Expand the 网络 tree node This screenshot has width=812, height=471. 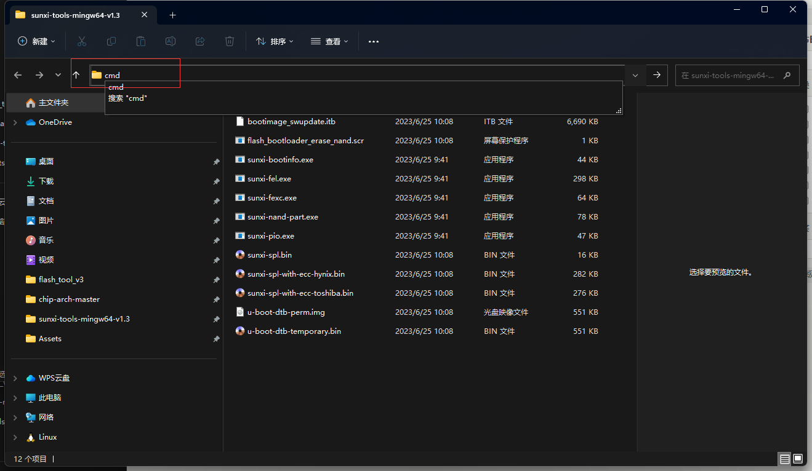pos(15,418)
